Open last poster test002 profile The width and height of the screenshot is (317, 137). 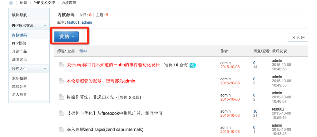point(278,109)
